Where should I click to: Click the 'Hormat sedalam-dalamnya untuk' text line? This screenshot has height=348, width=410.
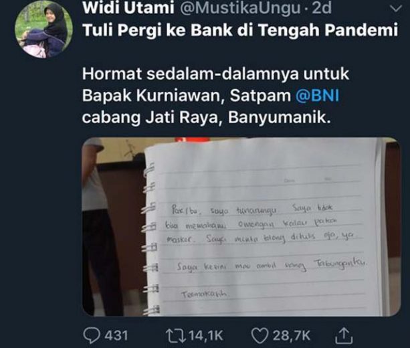click(216, 74)
